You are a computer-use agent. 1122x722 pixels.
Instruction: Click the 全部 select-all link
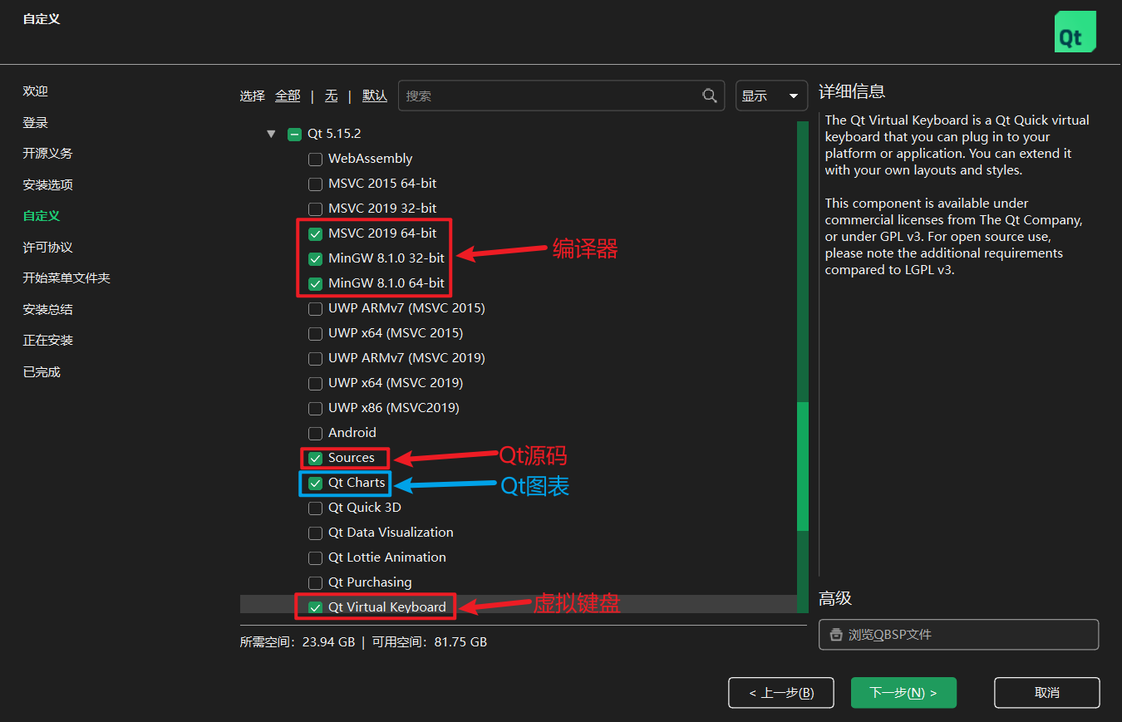(288, 96)
